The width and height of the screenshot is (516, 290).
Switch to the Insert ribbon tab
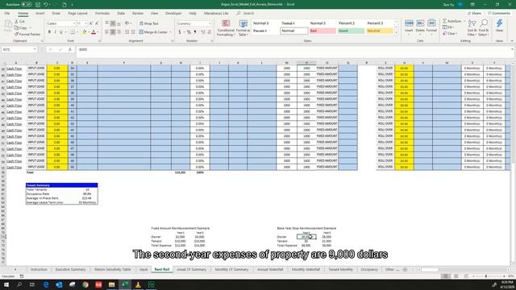[40, 13]
